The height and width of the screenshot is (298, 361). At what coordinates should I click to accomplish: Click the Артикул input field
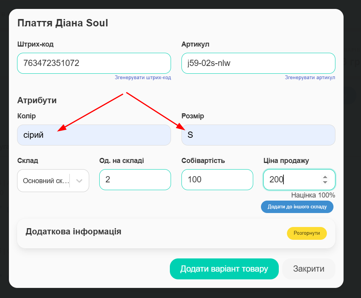coord(258,63)
